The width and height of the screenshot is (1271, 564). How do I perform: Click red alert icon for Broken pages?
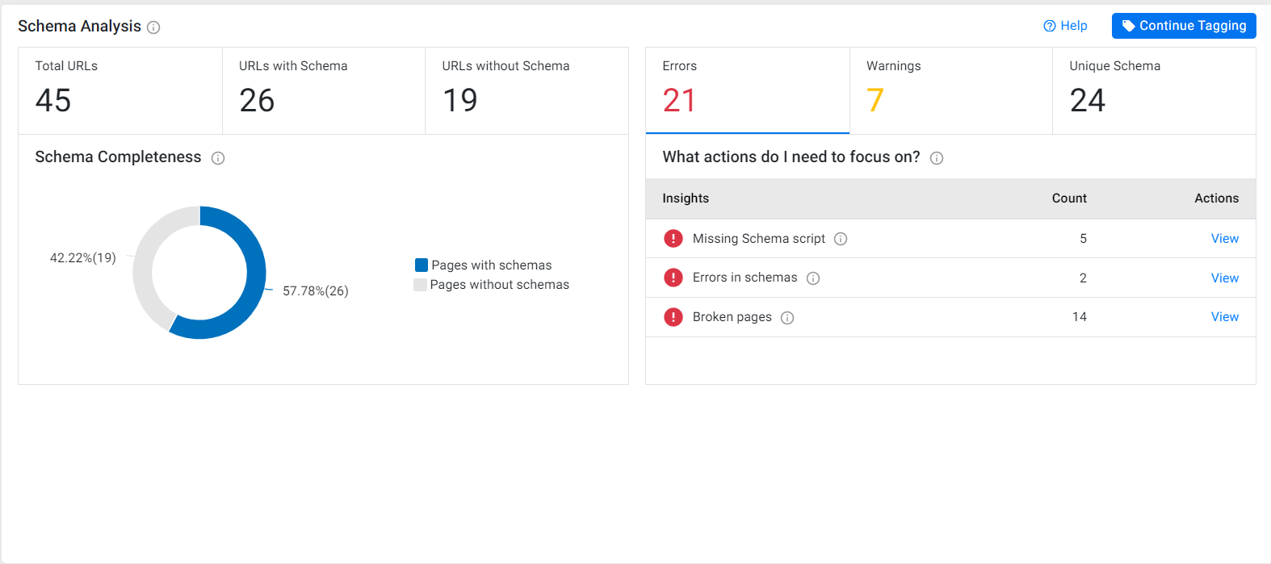click(x=673, y=317)
